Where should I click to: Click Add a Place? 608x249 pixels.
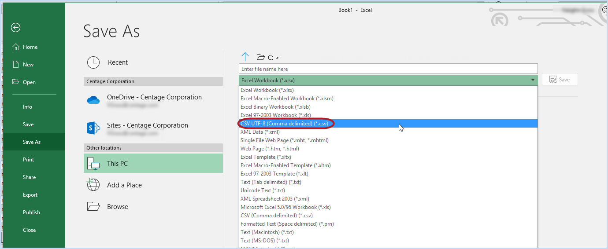coord(153,185)
